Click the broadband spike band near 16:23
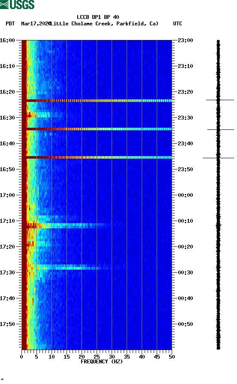This screenshot has height=384, width=237. click(x=97, y=101)
